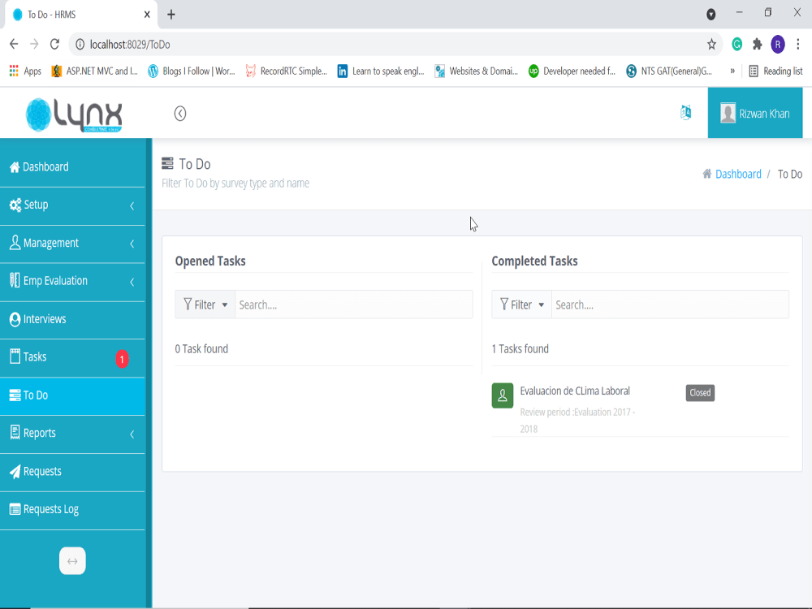Click the Emp Evaluation ruler icon
Image resolution: width=812 pixels, height=609 pixels.
15,281
